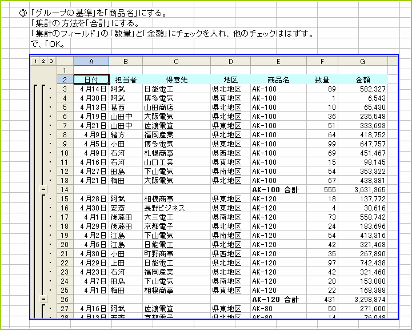Select column A header
The width and height of the screenshot is (412, 330).
tap(91, 61)
